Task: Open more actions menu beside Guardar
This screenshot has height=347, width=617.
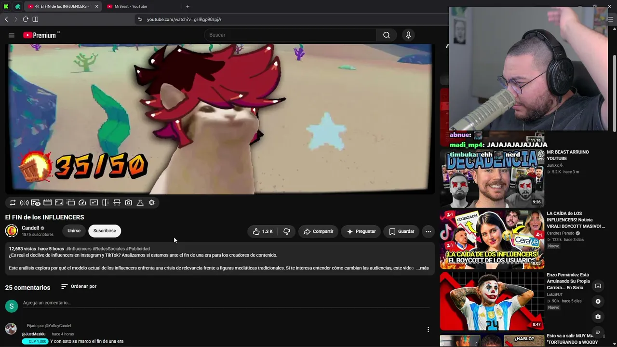Action: 428,231
